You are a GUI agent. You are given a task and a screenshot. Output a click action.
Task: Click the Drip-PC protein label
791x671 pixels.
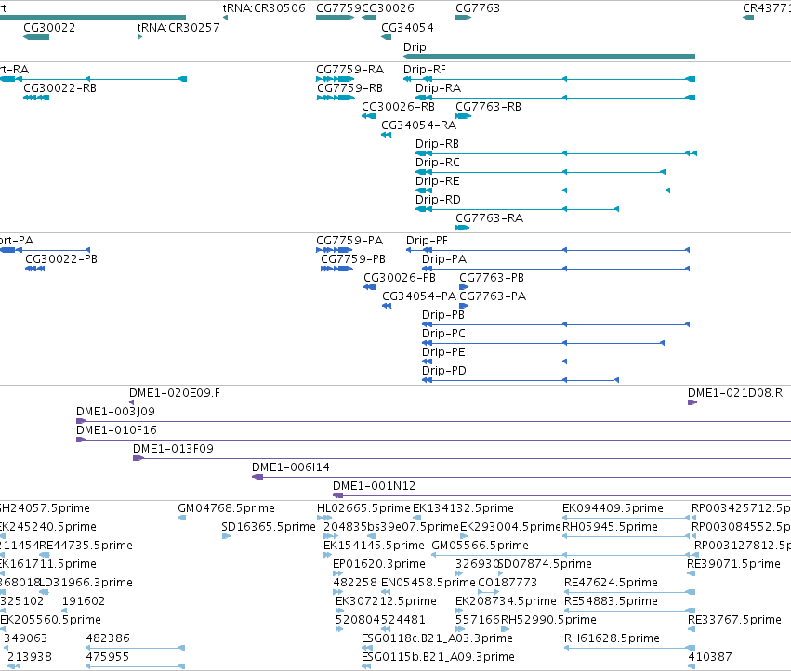444,334
